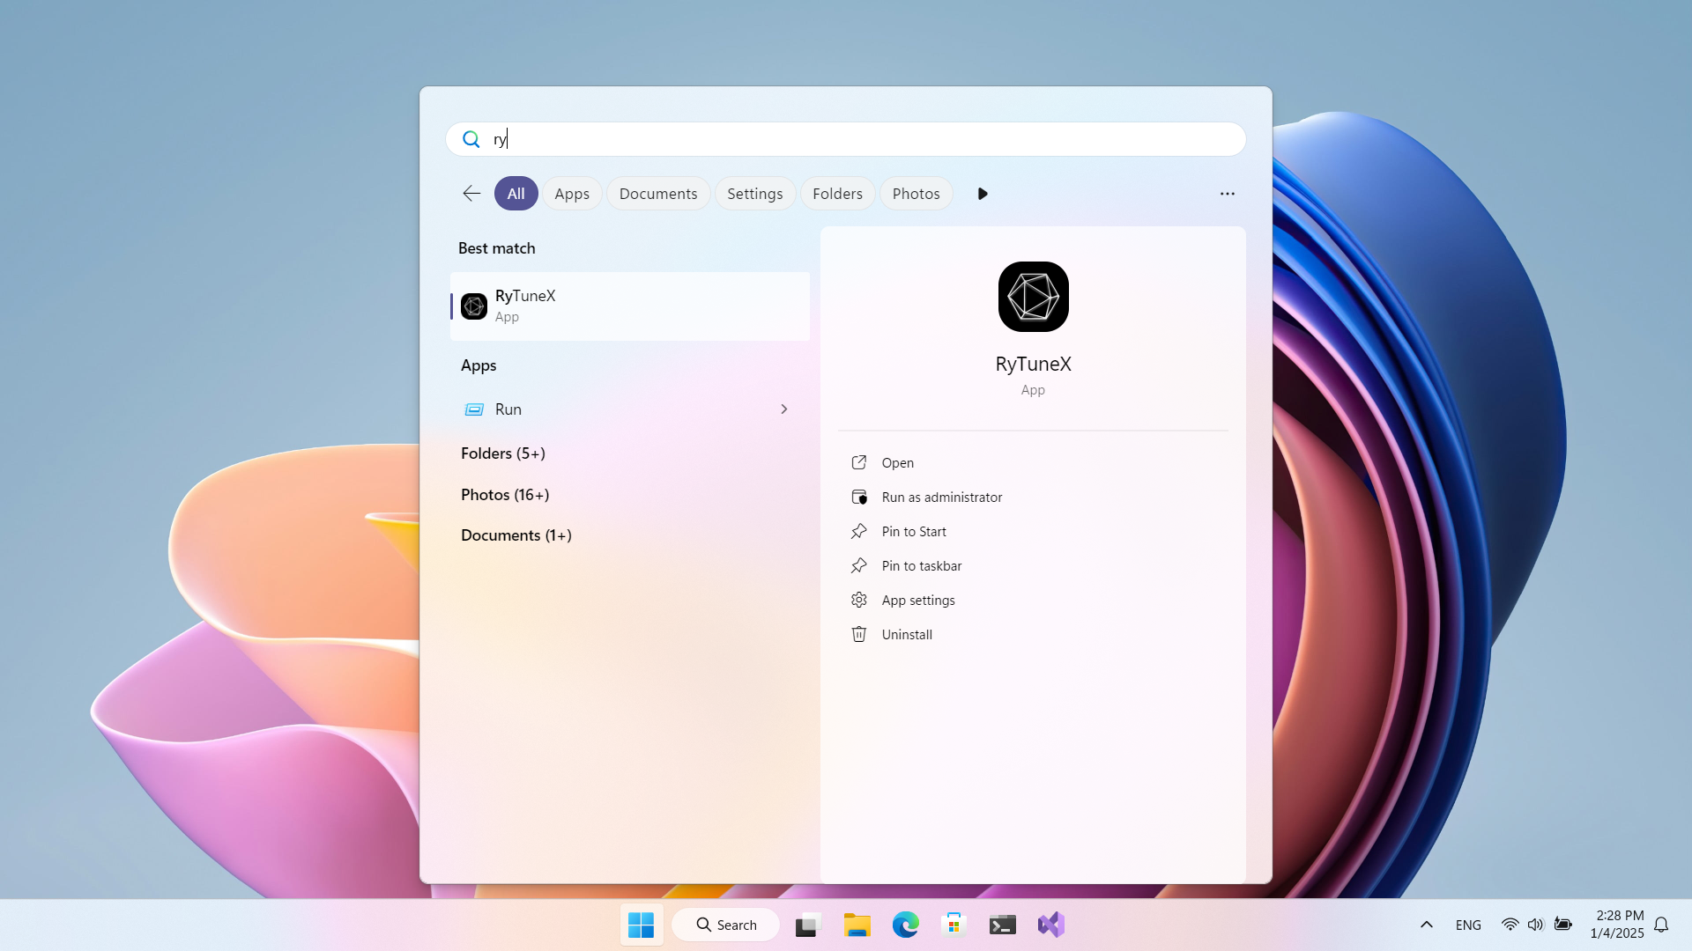This screenshot has height=951, width=1692.
Task: Click the Run app icon
Action: pyautogui.click(x=474, y=409)
